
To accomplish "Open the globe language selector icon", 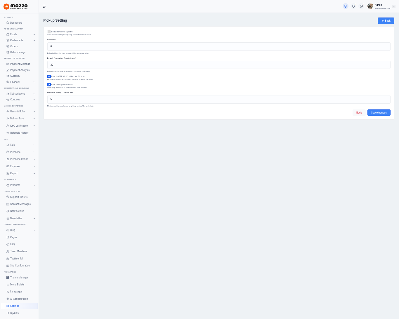I will click(x=346, y=6).
